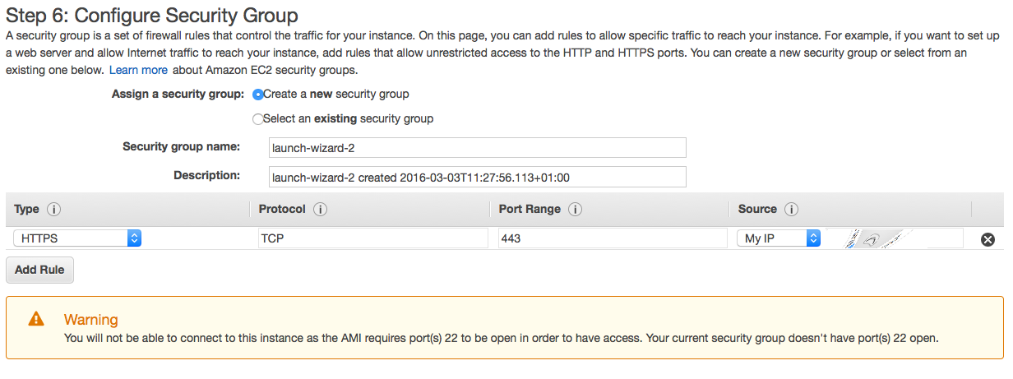Click the orange warning triangle icon
Viewport: 1013px width, 379px height.
[x=36, y=319]
